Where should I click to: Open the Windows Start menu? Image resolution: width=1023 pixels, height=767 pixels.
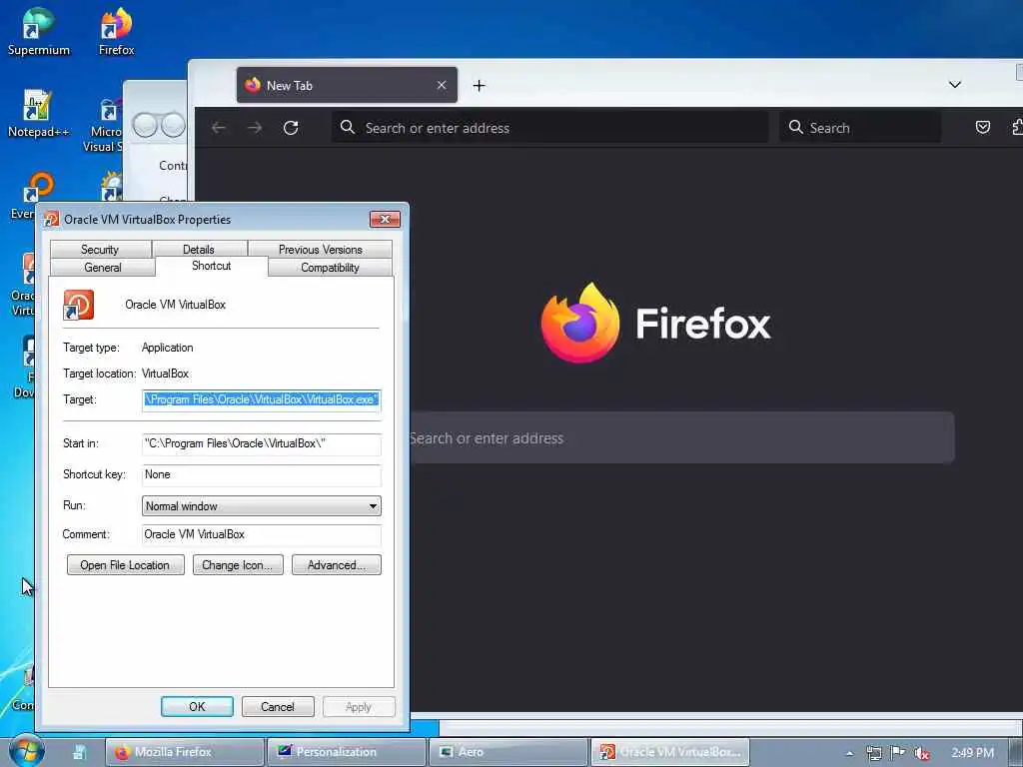tap(26, 751)
